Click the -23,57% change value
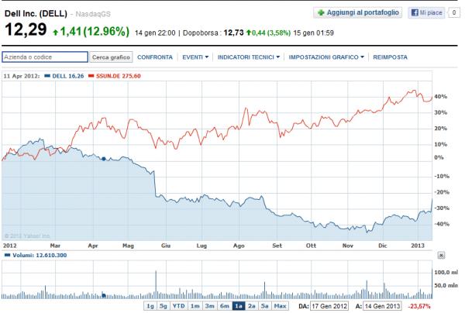The width and height of the screenshot is (465, 313). (419, 306)
